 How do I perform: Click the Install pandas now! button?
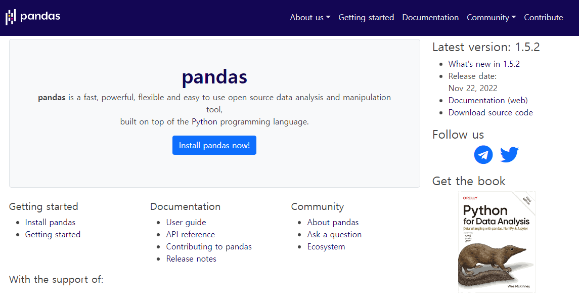[x=214, y=145]
